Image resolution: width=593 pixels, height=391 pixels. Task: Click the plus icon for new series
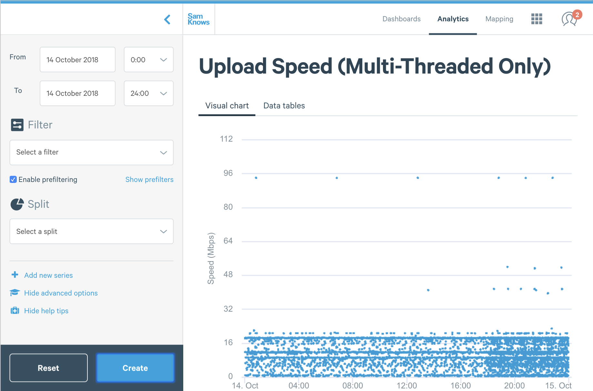pos(15,275)
